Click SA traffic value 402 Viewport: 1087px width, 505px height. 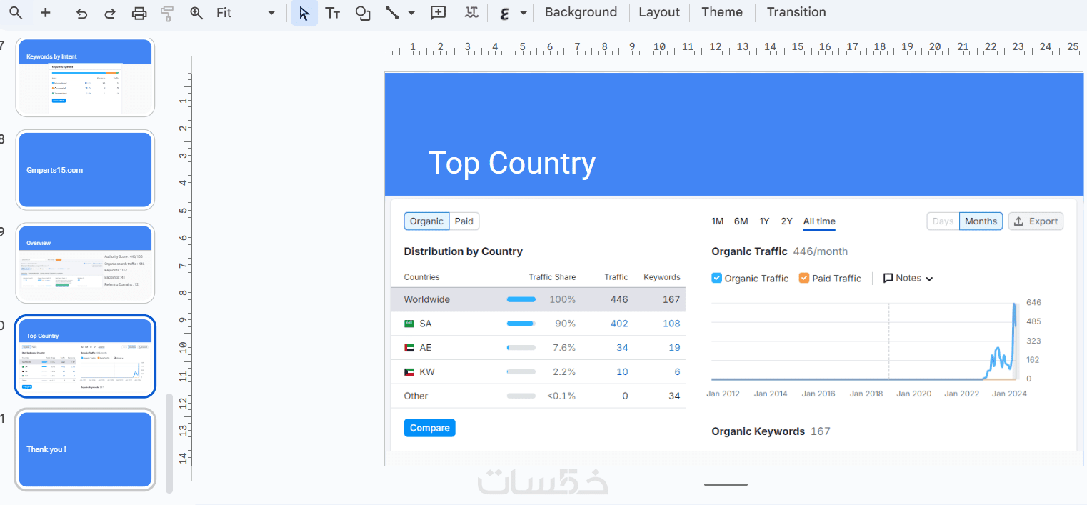[x=619, y=324]
